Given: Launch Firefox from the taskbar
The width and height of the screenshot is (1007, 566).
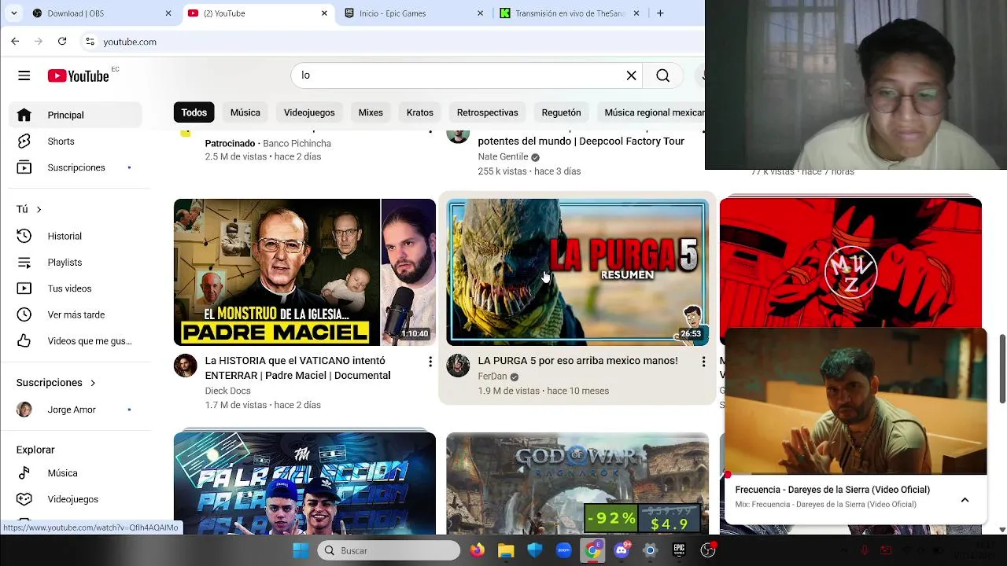Looking at the screenshot, I should click(478, 550).
